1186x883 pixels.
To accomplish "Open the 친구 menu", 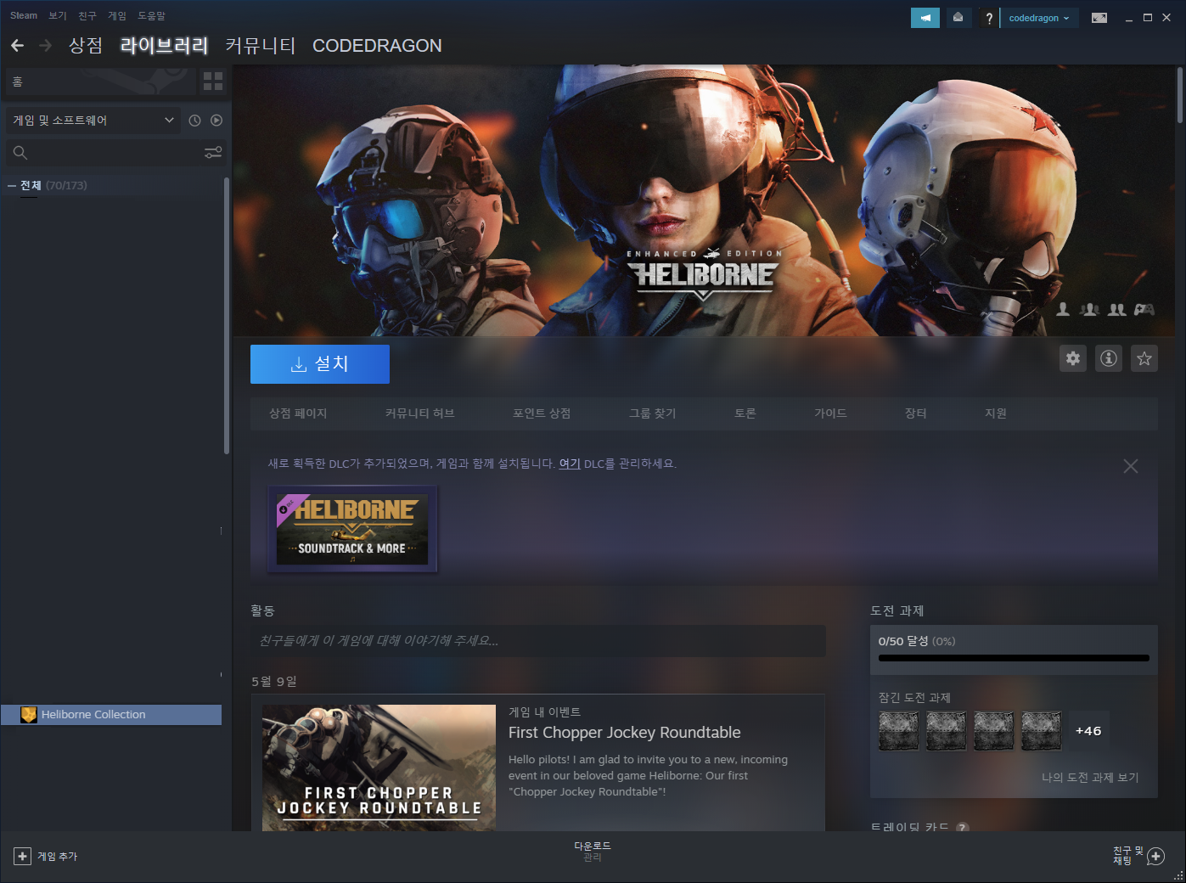I will tap(87, 15).
